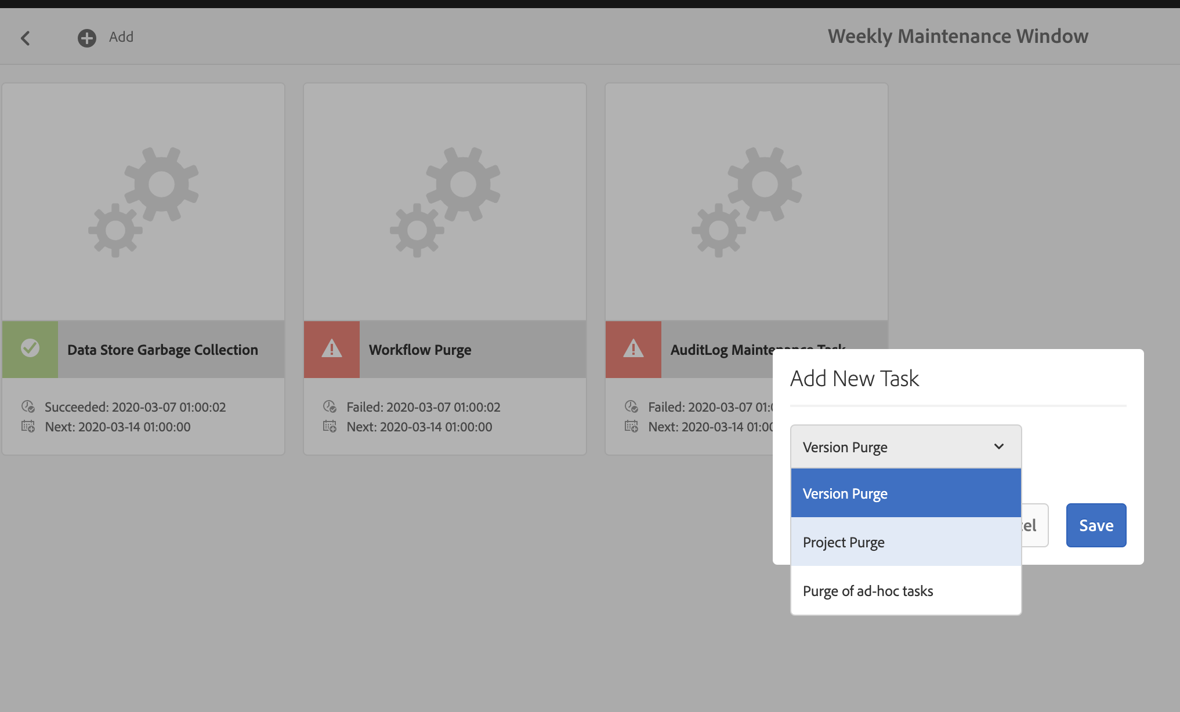The width and height of the screenshot is (1180, 712).
Task: Click the partially hidden Cancel button
Action: pos(1034,525)
